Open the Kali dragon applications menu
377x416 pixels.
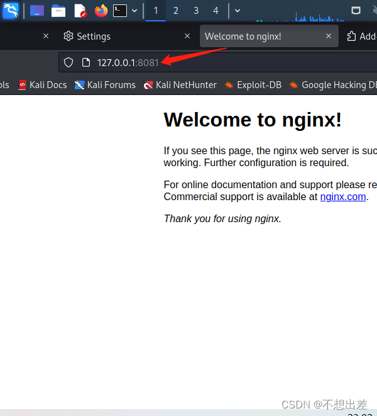click(x=10, y=11)
